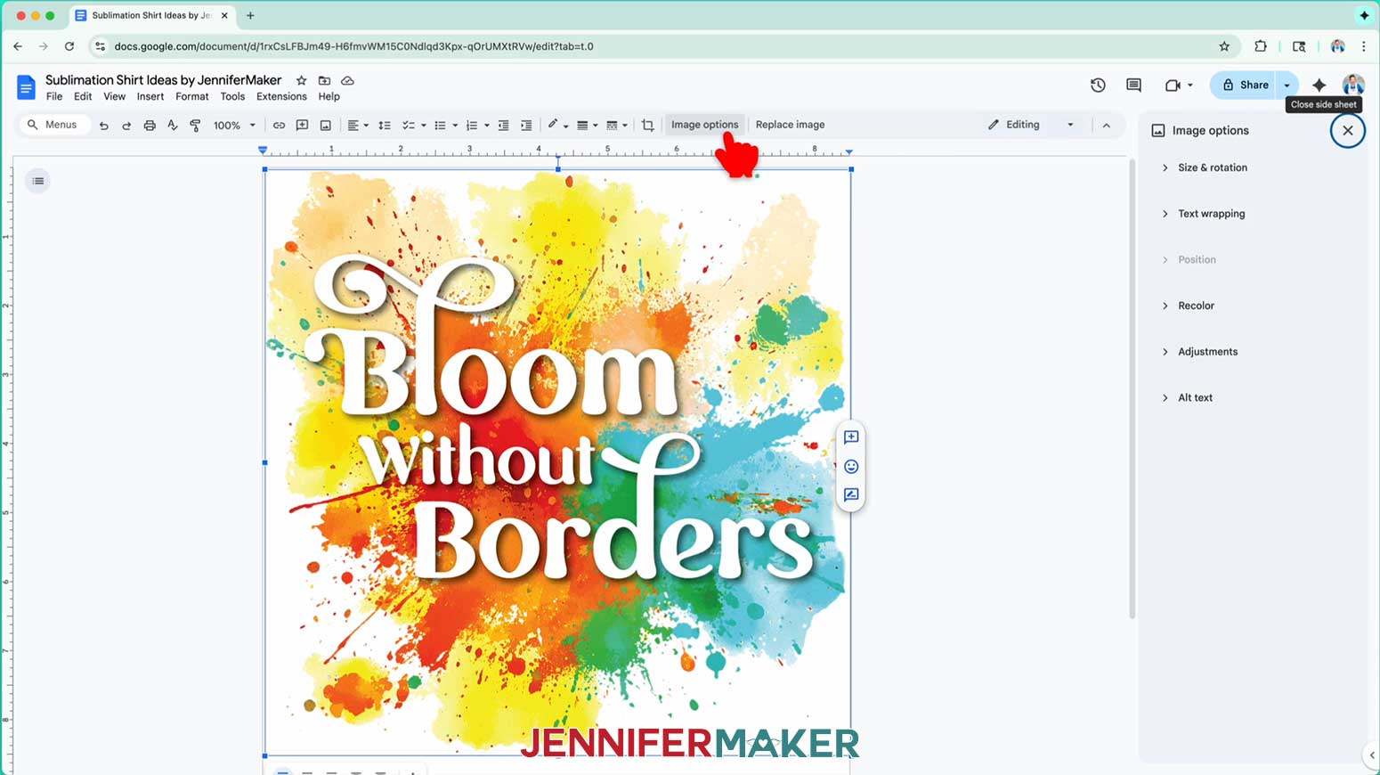Image resolution: width=1380 pixels, height=775 pixels.
Task: Open the checklist menu dropdown
Action: (413, 126)
